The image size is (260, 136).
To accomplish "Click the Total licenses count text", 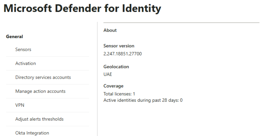I will [119, 94].
